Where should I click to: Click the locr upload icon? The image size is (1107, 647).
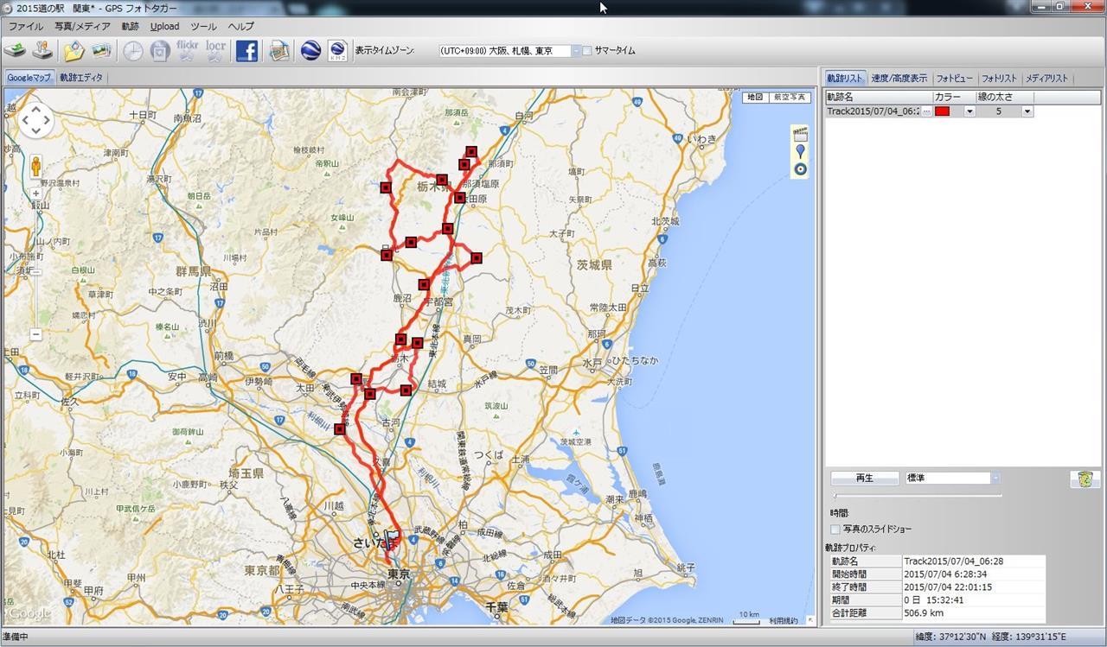pyautogui.click(x=215, y=50)
